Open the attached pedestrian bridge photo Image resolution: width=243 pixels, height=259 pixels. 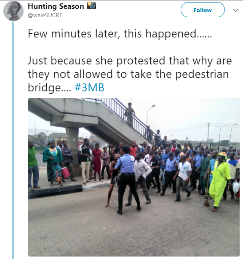click(x=134, y=177)
